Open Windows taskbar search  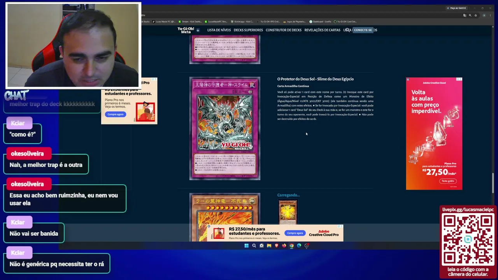(254, 245)
